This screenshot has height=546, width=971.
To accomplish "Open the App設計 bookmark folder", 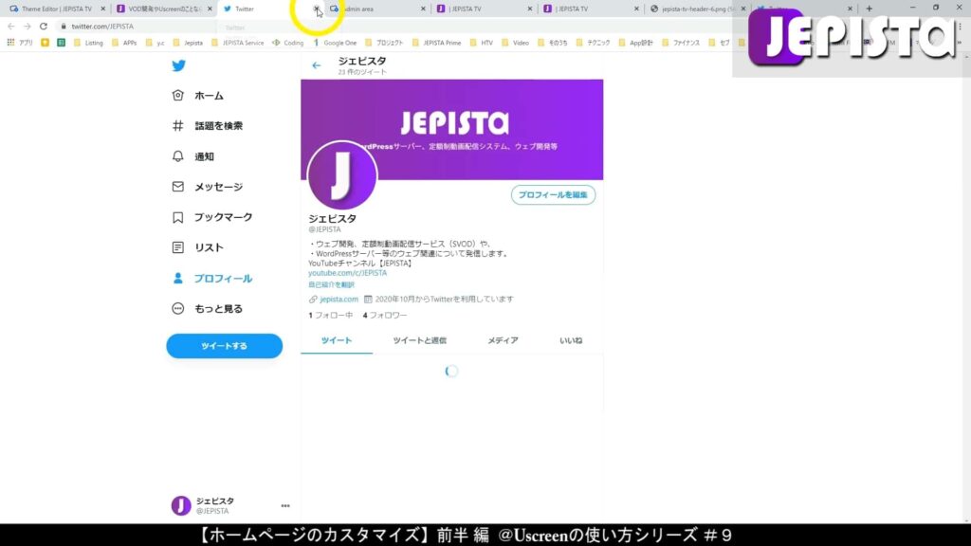I will coord(636,43).
